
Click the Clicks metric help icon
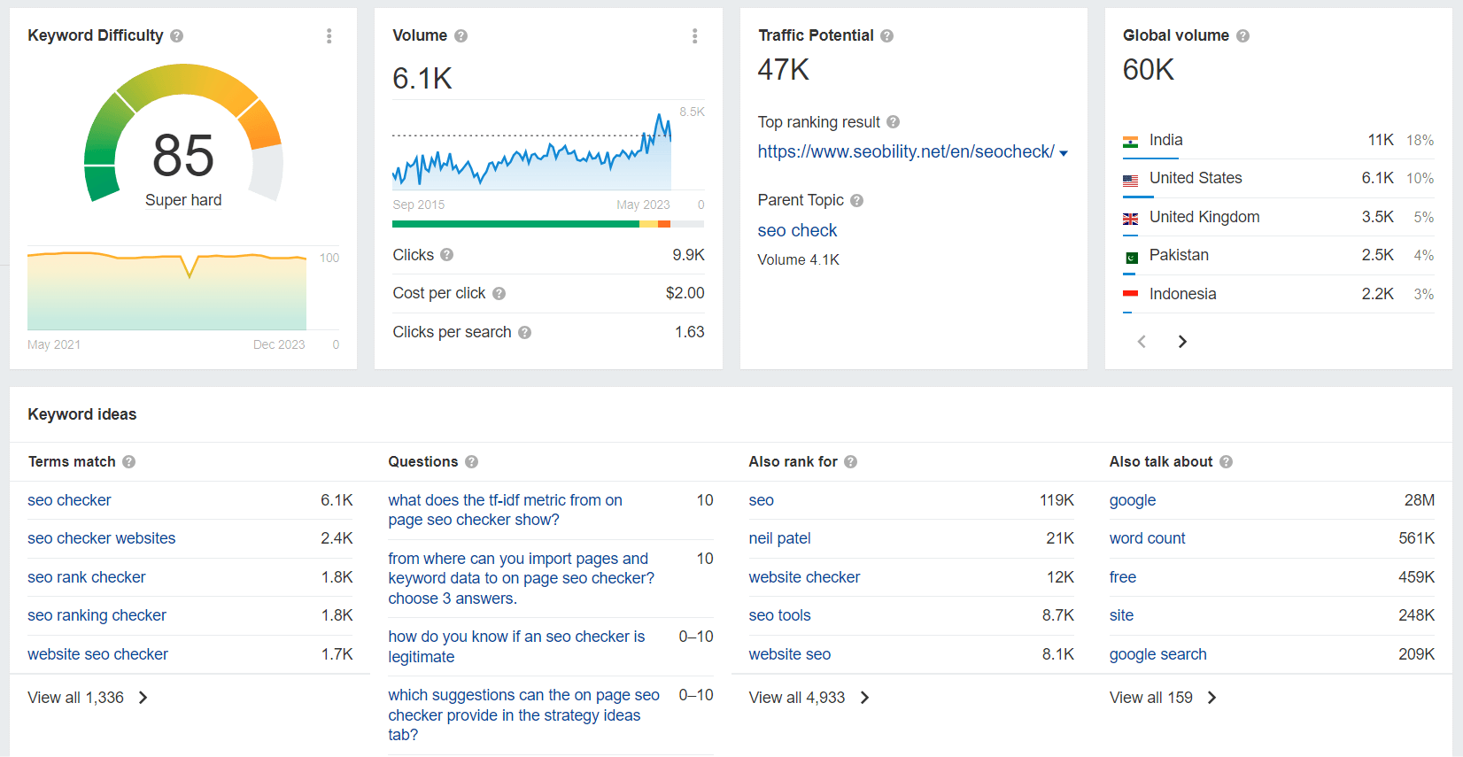[x=446, y=255]
